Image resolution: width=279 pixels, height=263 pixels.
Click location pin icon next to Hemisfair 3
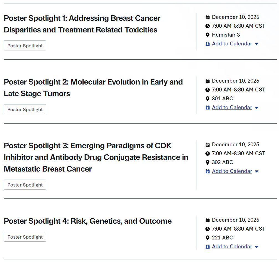pos(208,35)
